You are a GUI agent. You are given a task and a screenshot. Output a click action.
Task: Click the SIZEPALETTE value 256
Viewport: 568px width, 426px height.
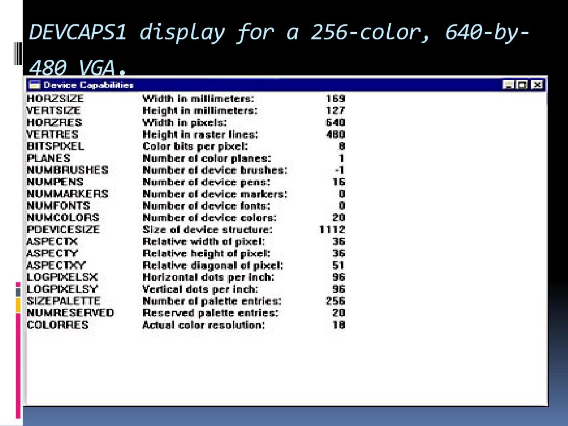pyautogui.click(x=336, y=301)
